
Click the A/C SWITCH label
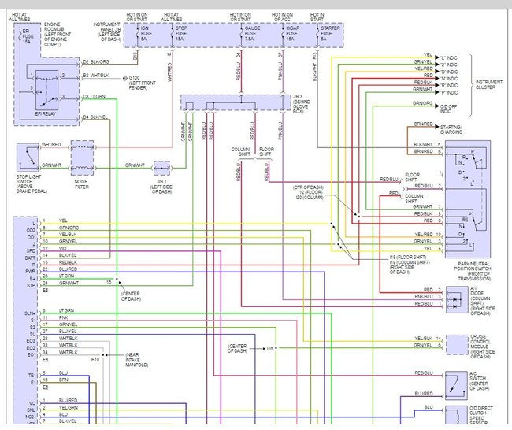click(479, 380)
